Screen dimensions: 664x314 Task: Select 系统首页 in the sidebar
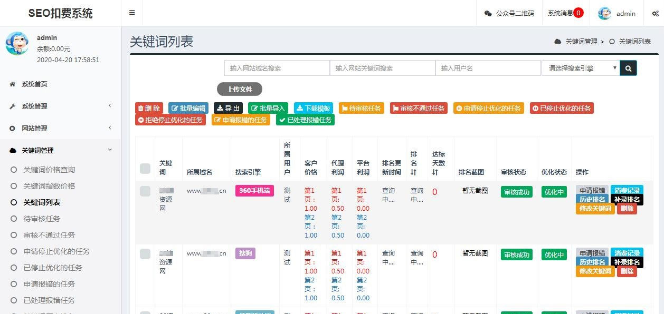click(33, 84)
